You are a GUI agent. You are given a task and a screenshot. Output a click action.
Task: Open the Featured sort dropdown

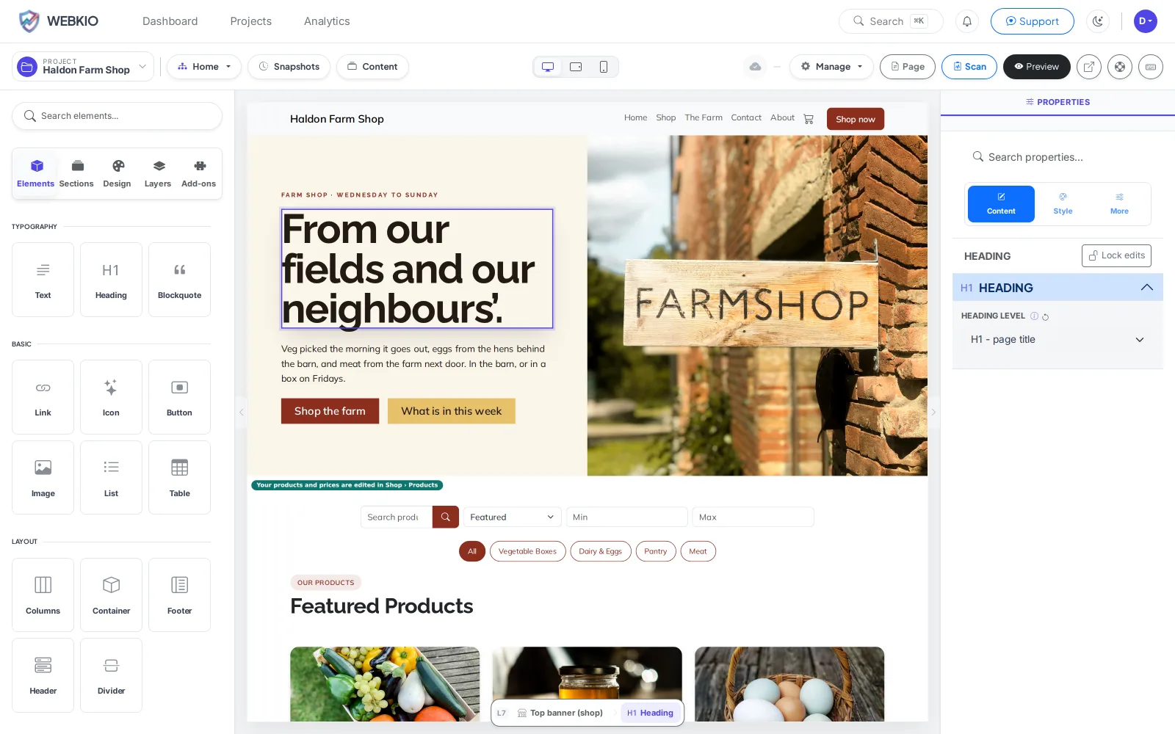pyautogui.click(x=512, y=517)
